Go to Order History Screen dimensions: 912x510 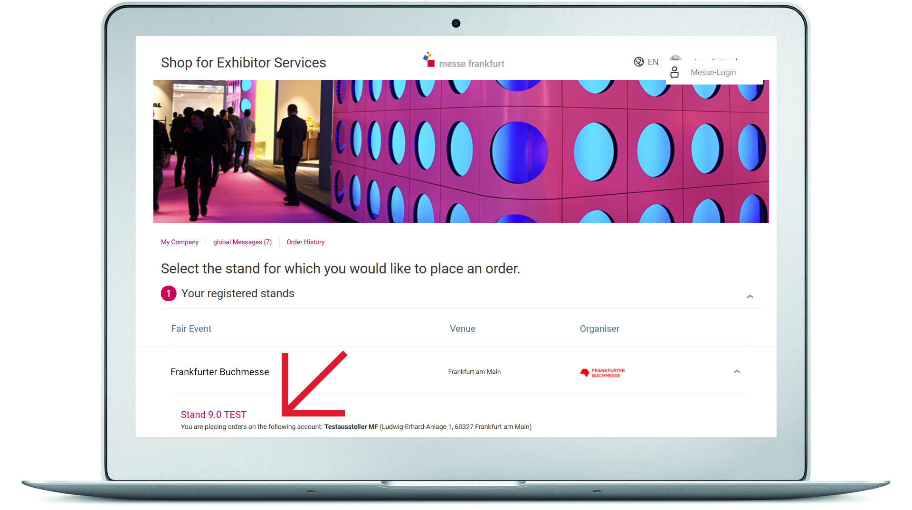(x=305, y=242)
